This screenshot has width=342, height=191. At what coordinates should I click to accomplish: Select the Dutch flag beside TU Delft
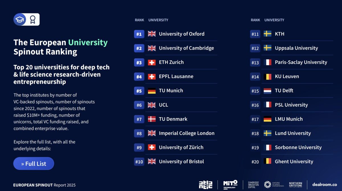(x=268, y=91)
